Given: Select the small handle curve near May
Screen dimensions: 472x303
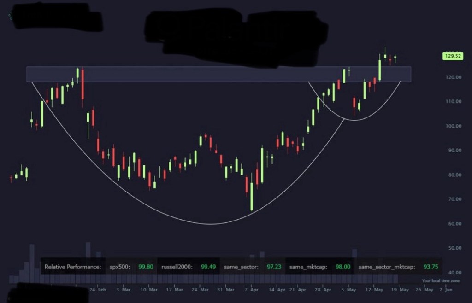Looking at the screenshot, I should [x=355, y=120].
